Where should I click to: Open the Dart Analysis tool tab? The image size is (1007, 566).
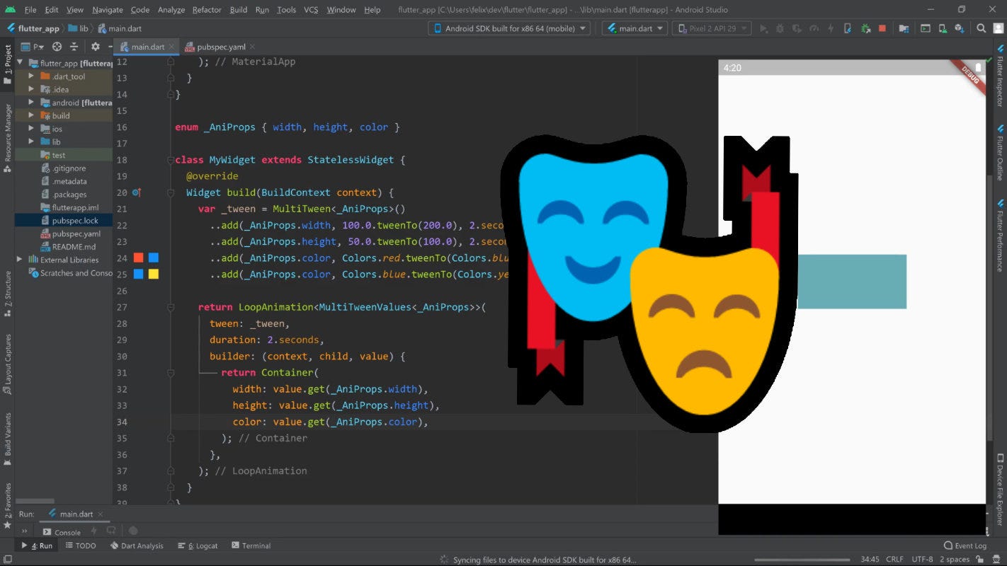pos(137,545)
